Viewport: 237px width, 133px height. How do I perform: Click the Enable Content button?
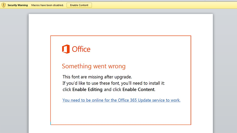tap(79, 5)
